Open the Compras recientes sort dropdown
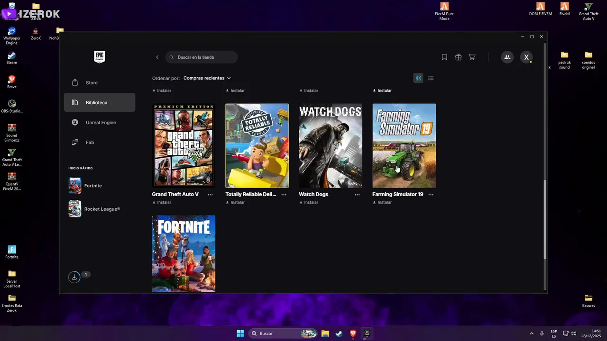The height and width of the screenshot is (341, 607). tap(207, 78)
